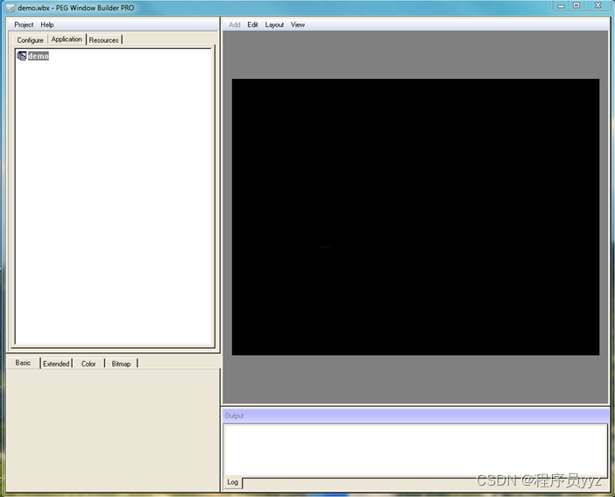Open the Help menu

[47, 25]
